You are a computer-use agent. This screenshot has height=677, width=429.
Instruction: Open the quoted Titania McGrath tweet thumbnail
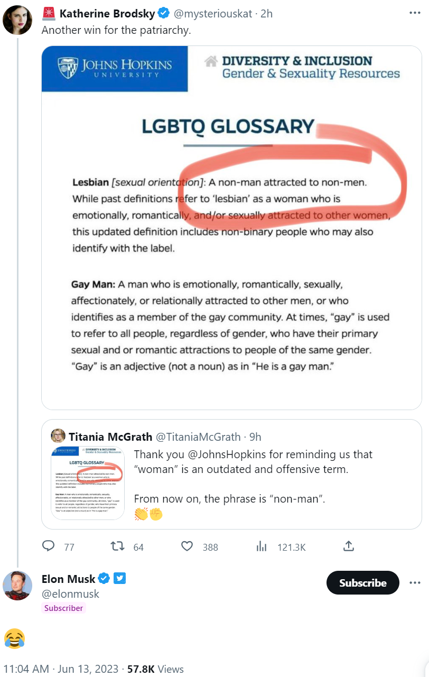point(88,483)
